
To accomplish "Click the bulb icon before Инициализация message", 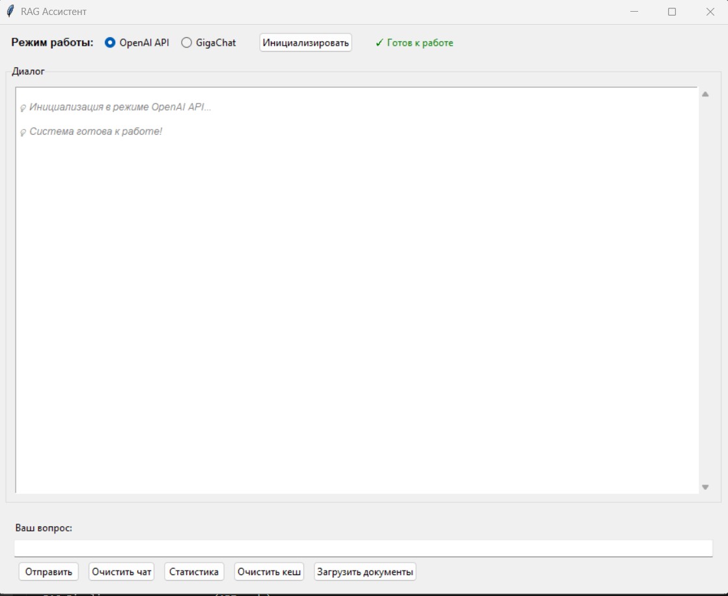I will click(x=23, y=107).
